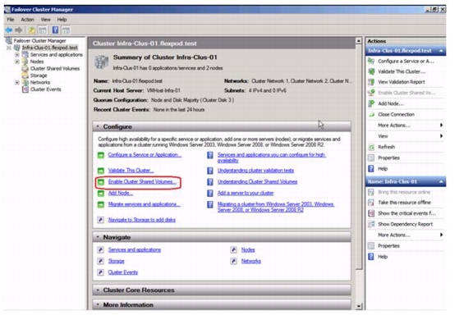The width and height of the screenshot is (473, 315).
Task: Click the Add Node action icon
Action: click(371, 103)
